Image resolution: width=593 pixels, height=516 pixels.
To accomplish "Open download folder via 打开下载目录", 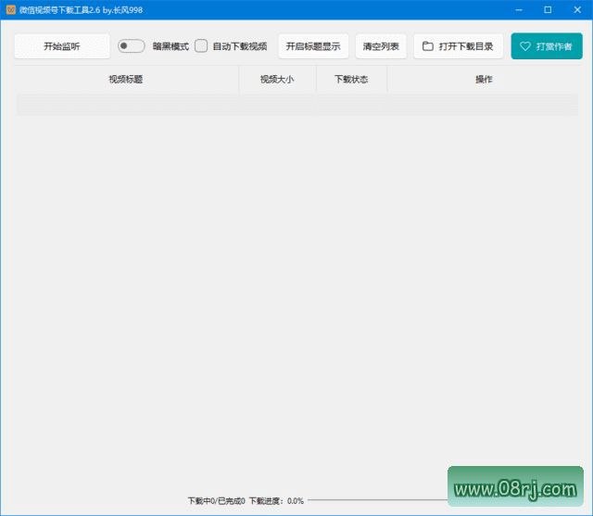I will [459, 46].
